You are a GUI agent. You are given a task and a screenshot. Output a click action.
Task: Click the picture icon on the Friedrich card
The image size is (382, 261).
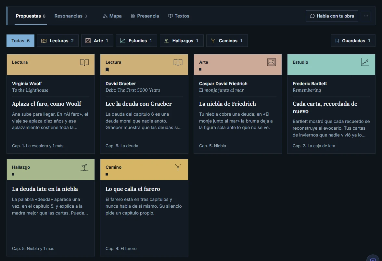[x=272, y=62]
